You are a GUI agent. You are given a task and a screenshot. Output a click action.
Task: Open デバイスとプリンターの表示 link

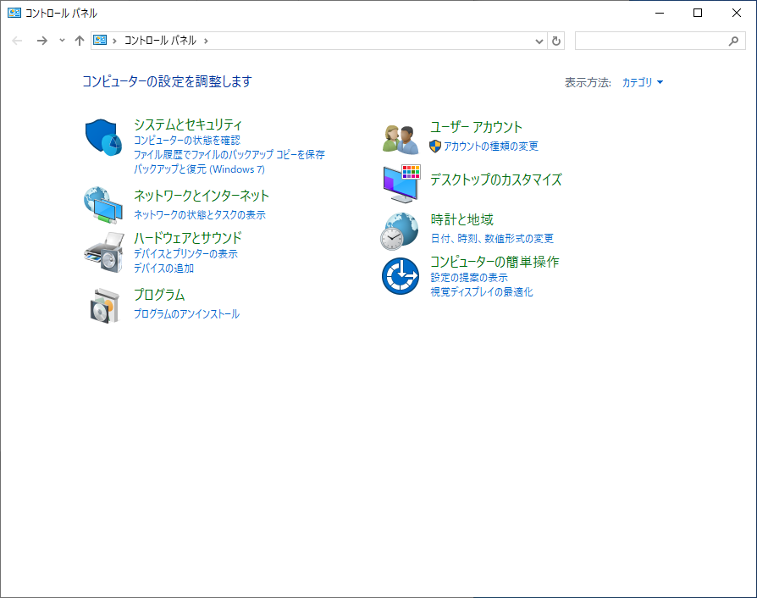186,253
